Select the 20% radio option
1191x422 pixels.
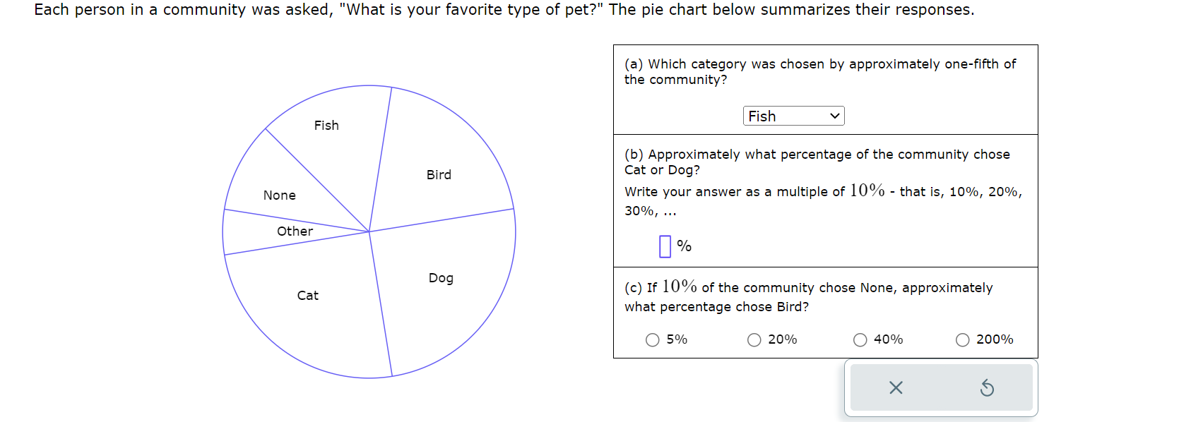[754, 340]
